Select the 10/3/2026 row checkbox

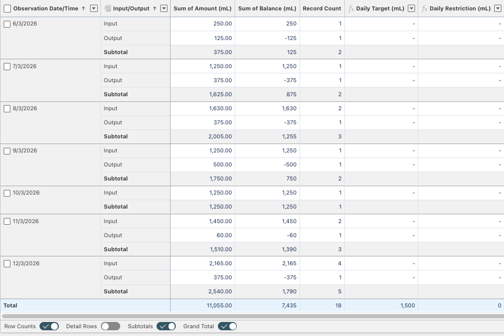(7, 192)
